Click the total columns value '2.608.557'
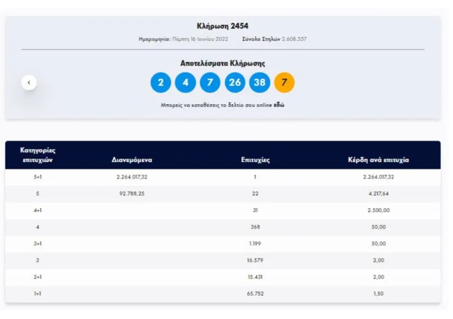The width and height of the screenshot is (453, 319). 294,39
